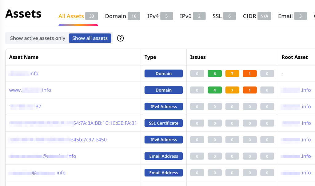Open the SSL tab
Viewport: 315px width, 186px height.
pos(217,16)
